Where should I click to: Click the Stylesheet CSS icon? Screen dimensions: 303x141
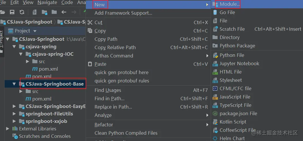(215, 80)
